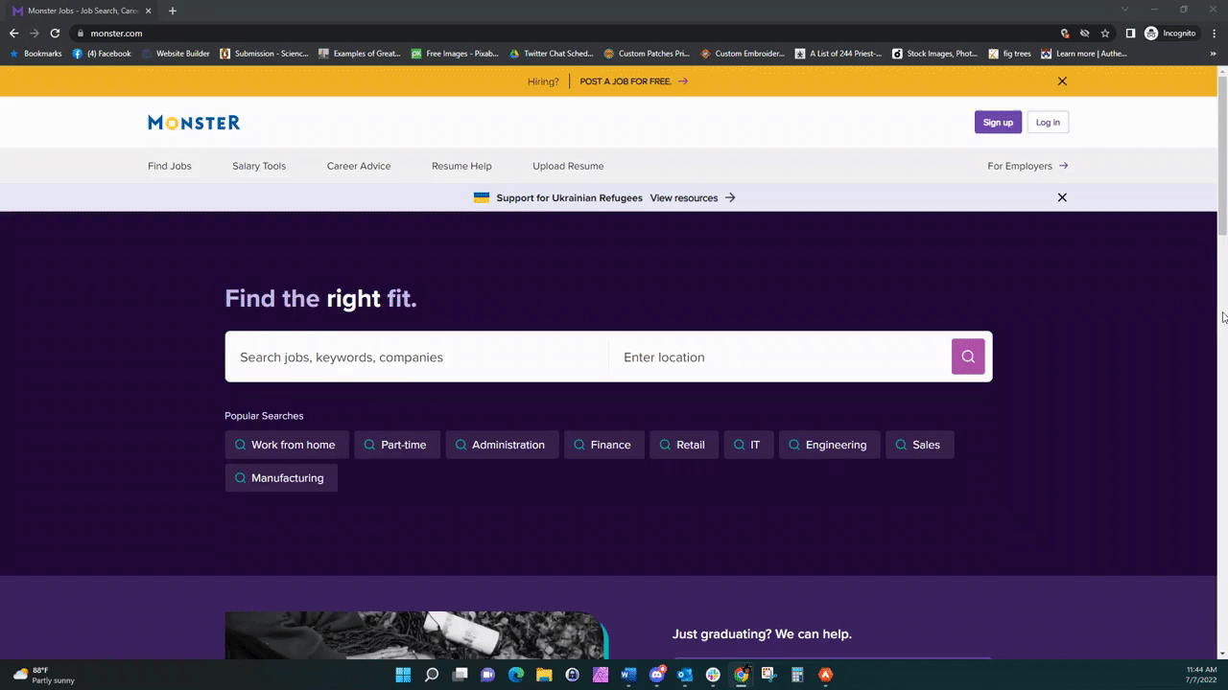1228x690 pixels.
Task: Open Calculator from taskbar
Action: (797, 675)
